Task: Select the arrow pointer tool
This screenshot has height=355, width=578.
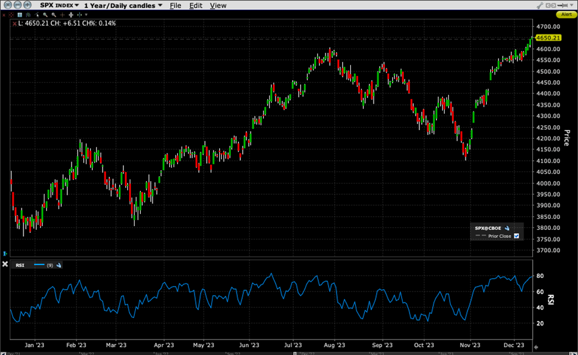Action: tap(36, 14)
